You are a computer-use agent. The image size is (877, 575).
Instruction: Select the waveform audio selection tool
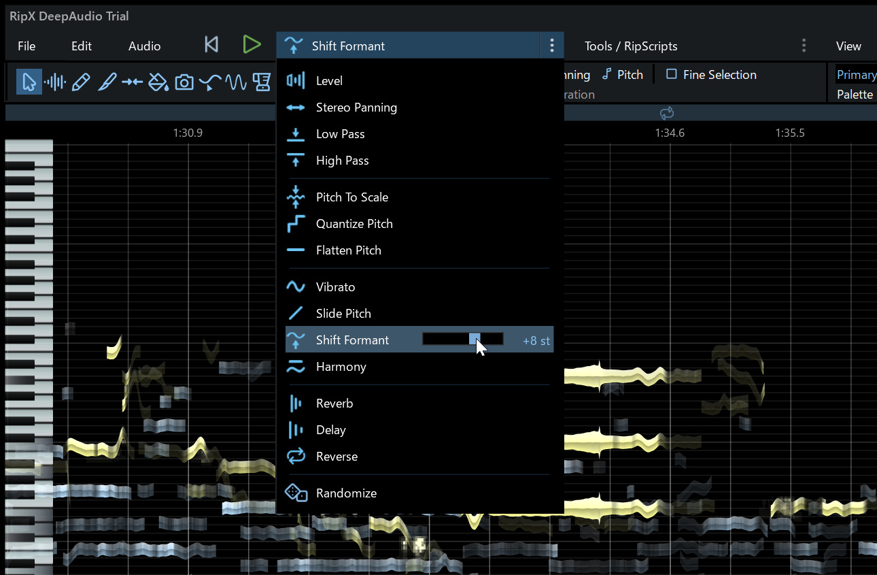[x=54, y=82]
